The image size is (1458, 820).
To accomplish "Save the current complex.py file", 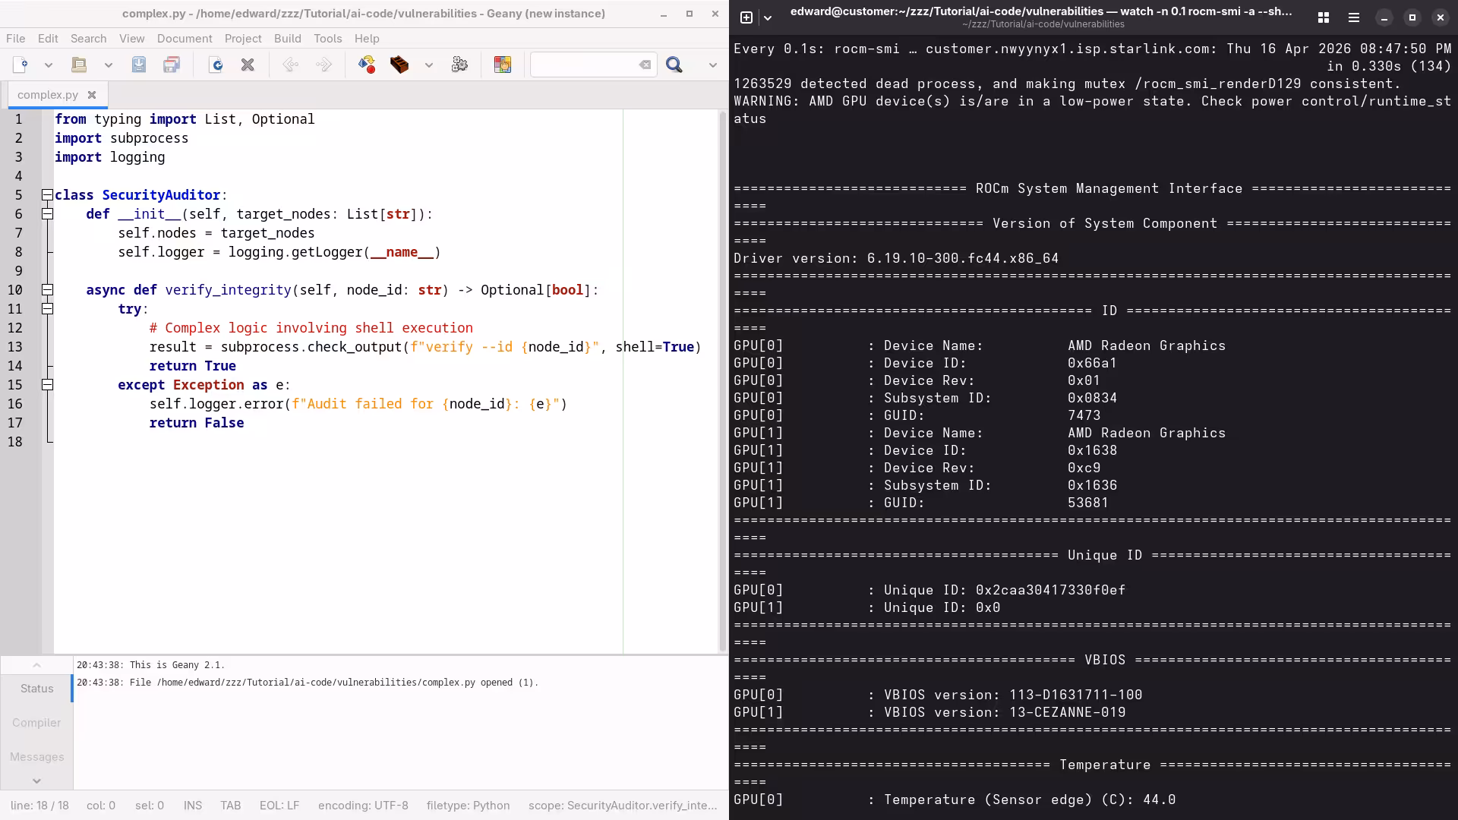I will tap(139, 65).
